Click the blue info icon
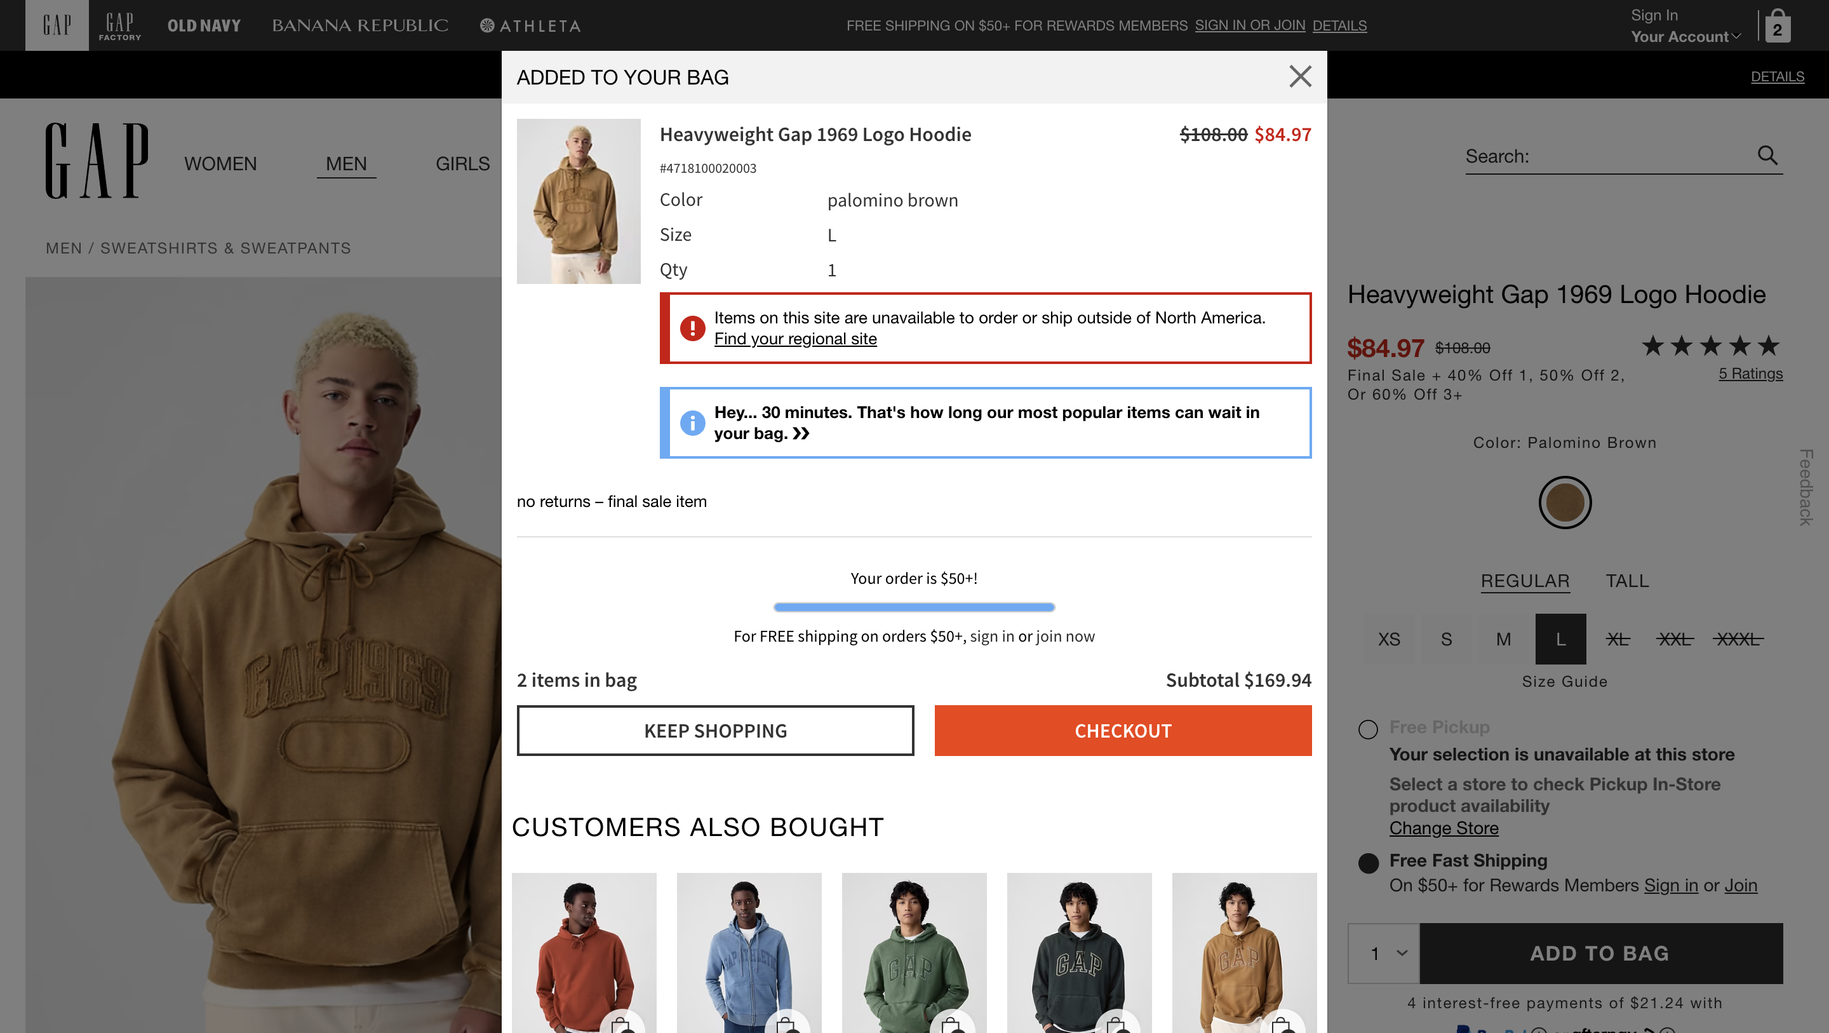 tap(692, 422)
